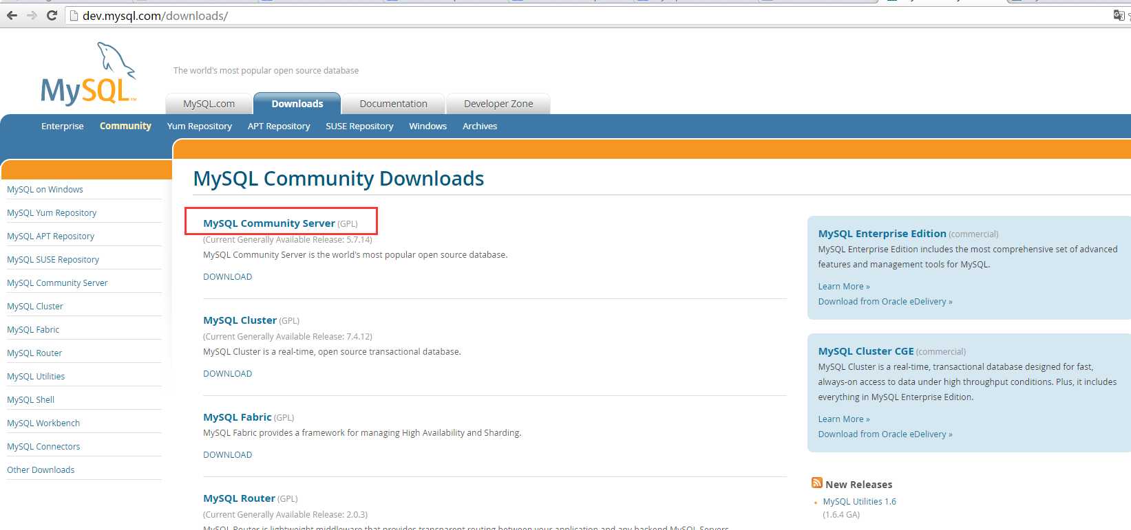The height and width of the screenshot is (530, 1131).
Task: Open Yum Repository in the blue menu bar
Action: pyautogui.click(x=200, y=126)
